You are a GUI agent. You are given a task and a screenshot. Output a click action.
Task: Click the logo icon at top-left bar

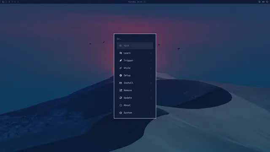tap(3, 2)
